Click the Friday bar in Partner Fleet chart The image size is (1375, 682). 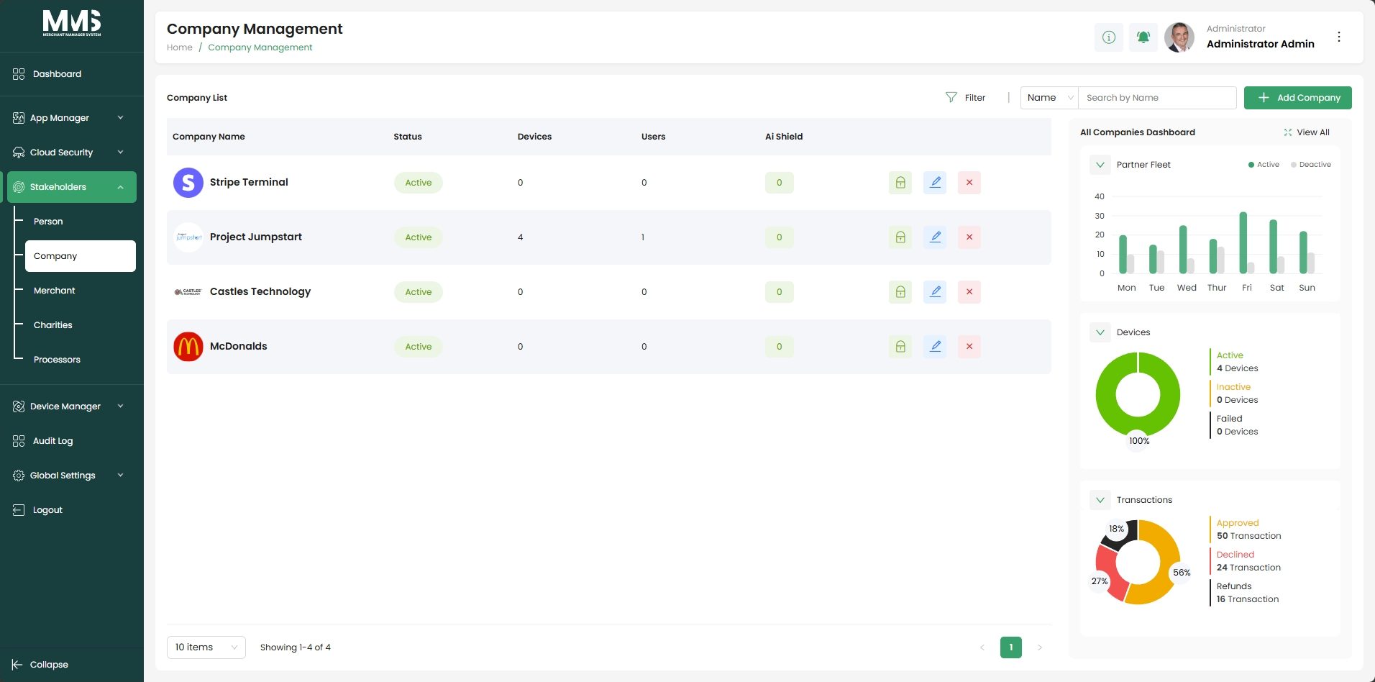[1243, 242]
